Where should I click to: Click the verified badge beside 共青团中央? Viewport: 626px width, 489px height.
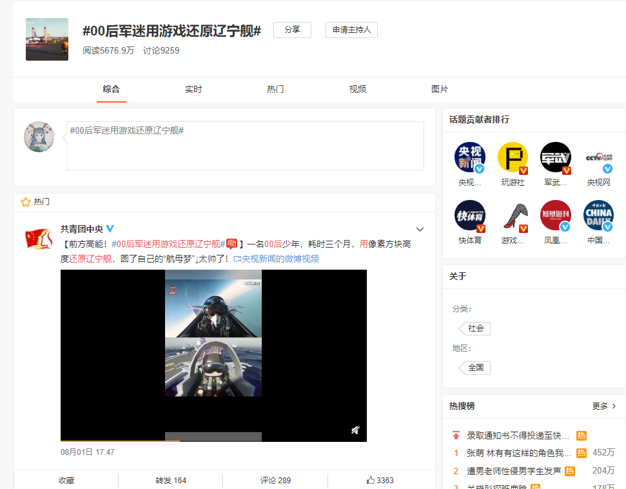point(110,228)
